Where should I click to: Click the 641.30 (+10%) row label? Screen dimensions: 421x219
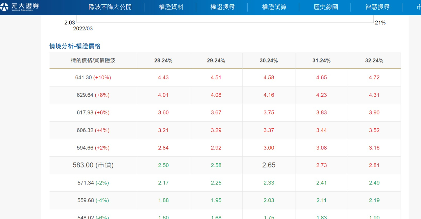click(93, 77)
